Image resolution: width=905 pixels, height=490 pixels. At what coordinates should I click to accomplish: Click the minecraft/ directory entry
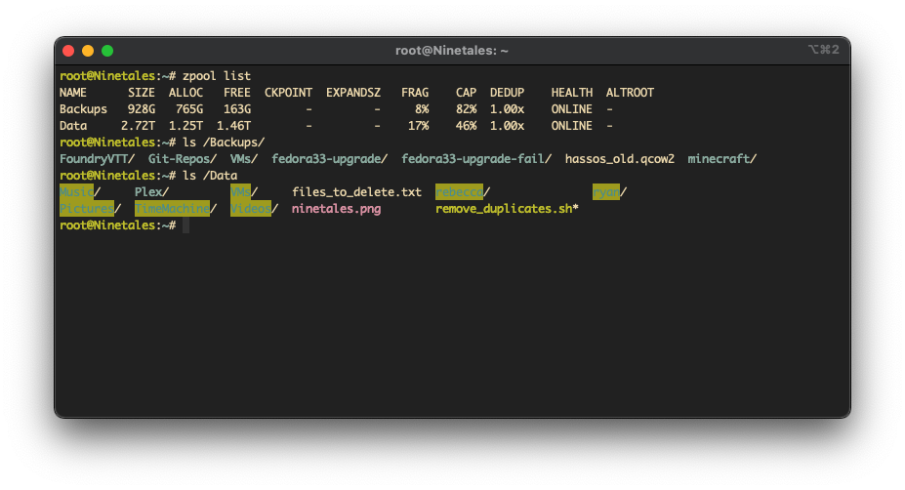[721, 159]
